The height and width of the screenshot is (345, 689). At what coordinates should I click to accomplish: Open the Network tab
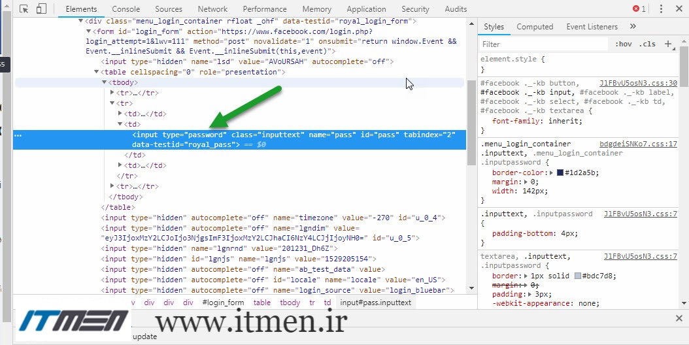(x=212, y=8)
